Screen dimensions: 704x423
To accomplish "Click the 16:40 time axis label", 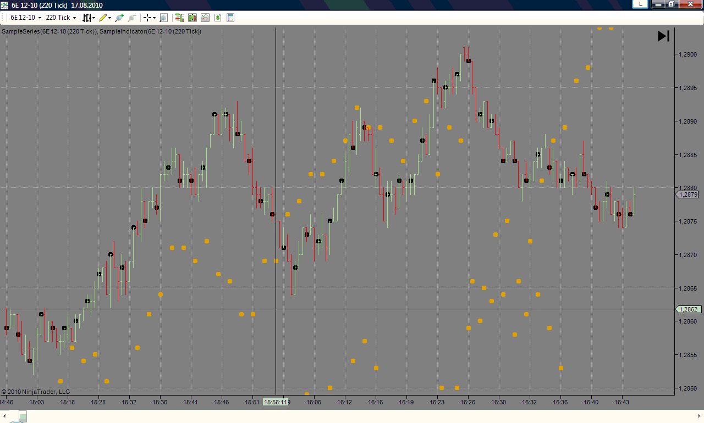I will point(591,402).
